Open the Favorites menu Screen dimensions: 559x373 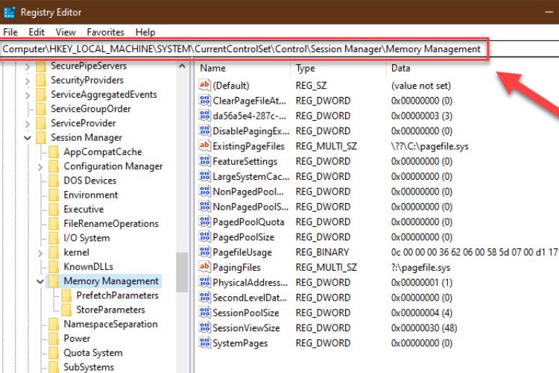106,32
